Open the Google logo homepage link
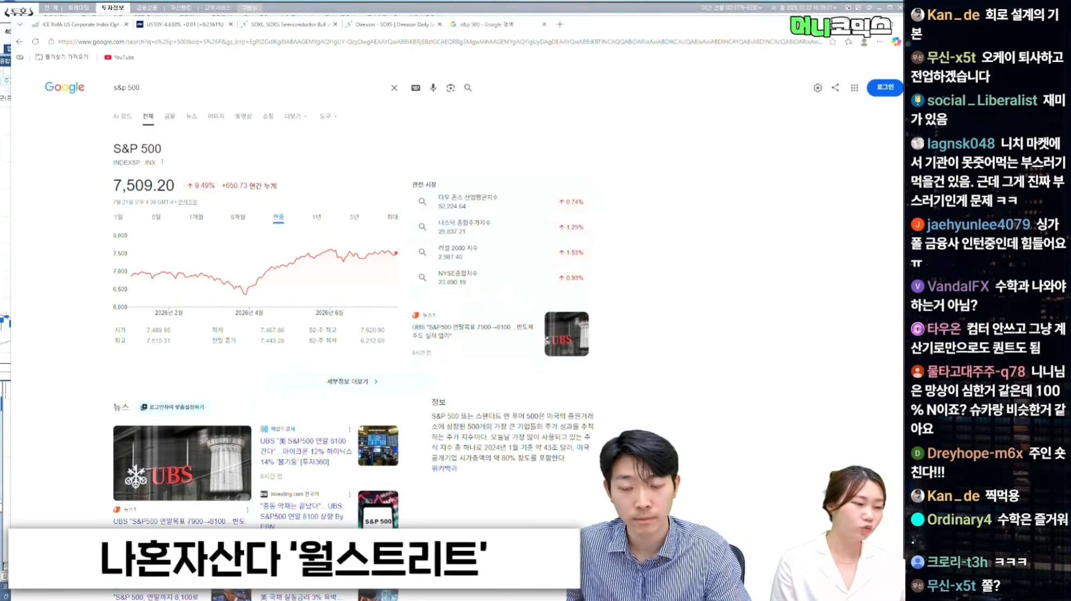The image size is (1071, 601). (65, 87)
